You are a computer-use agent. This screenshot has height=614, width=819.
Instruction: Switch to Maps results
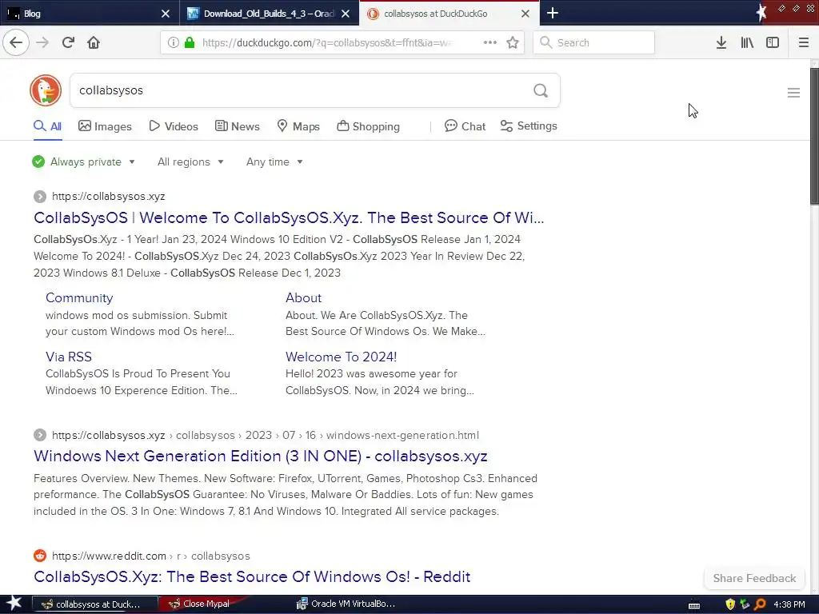[298, 126]
